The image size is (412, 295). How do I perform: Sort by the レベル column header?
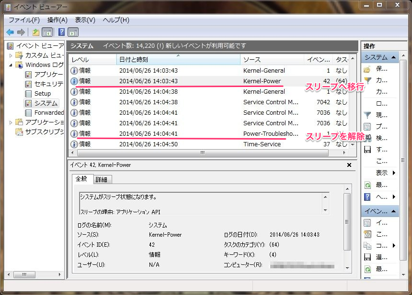point(93,59)
